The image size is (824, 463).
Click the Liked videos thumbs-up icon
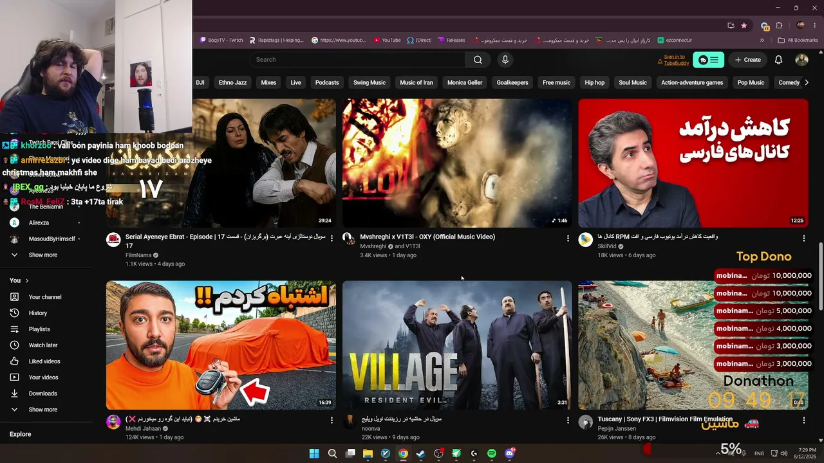(x=14, y=361)
